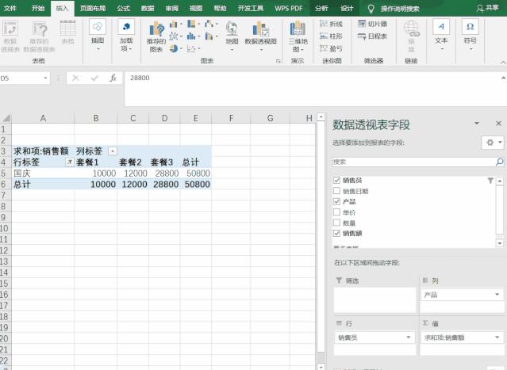Click the fx insert function button
Screen dimensions: 507x370
(x=113, y=78)
